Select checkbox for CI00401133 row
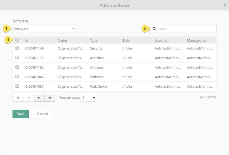 pos(17,57)
